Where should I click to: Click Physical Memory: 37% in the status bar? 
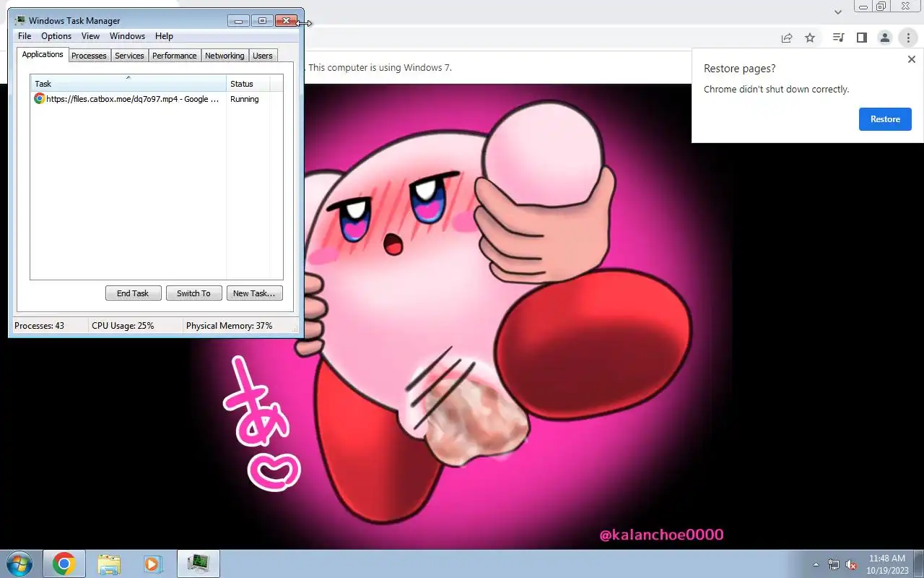230,326
